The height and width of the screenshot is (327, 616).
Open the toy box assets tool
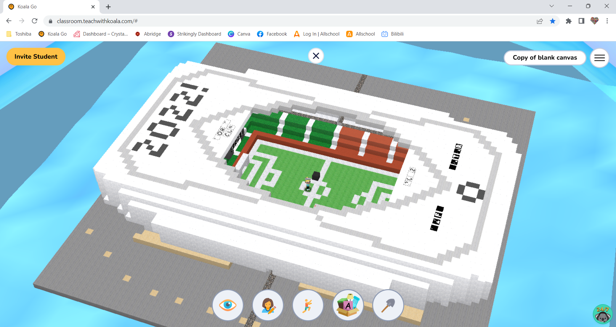(348, 305)
